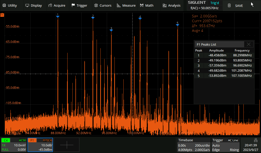Select peak 1 row at 88.2998MHz
The height and width of the screenshot is (153, 261).
(224, 55)
